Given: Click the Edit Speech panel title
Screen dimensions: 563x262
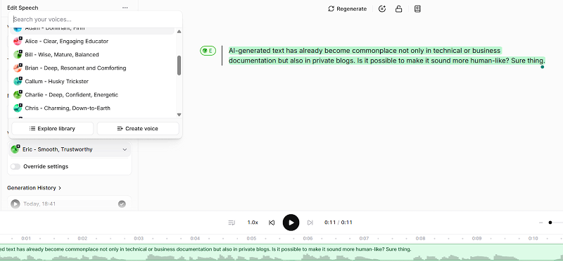Looking at the screenshot, I should pyautogui.click(x=23, y=8).
